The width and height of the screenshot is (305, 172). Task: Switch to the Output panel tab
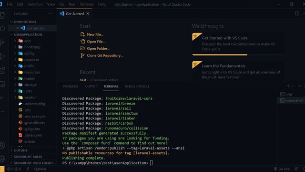pyautogui.click(x=91, y=86)
